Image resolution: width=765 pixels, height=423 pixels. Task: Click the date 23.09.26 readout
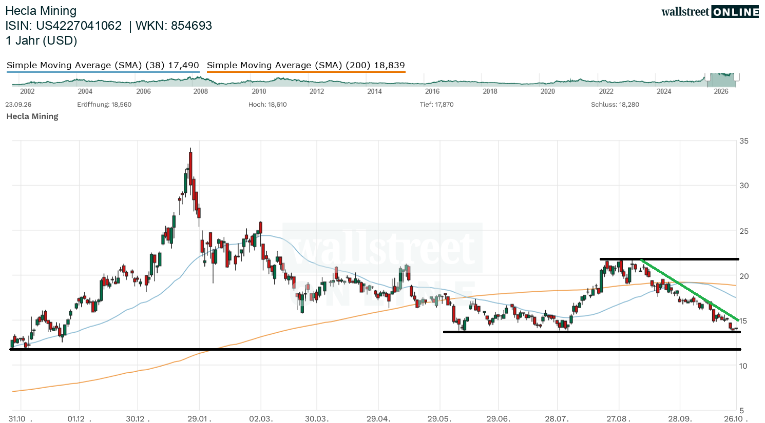coord(18,105)
